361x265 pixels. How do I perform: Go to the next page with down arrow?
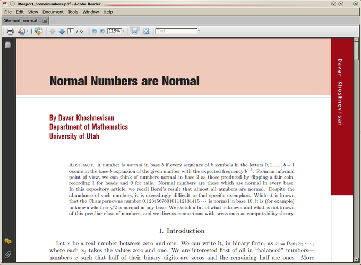[62, 31]
